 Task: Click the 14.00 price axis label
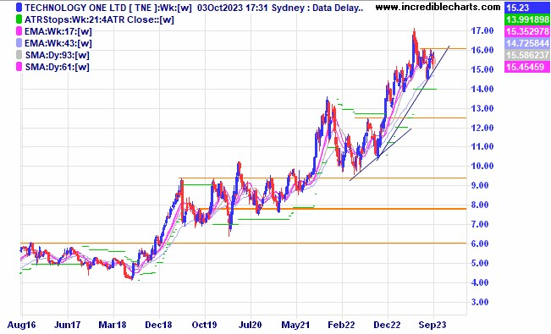[482, 89]
